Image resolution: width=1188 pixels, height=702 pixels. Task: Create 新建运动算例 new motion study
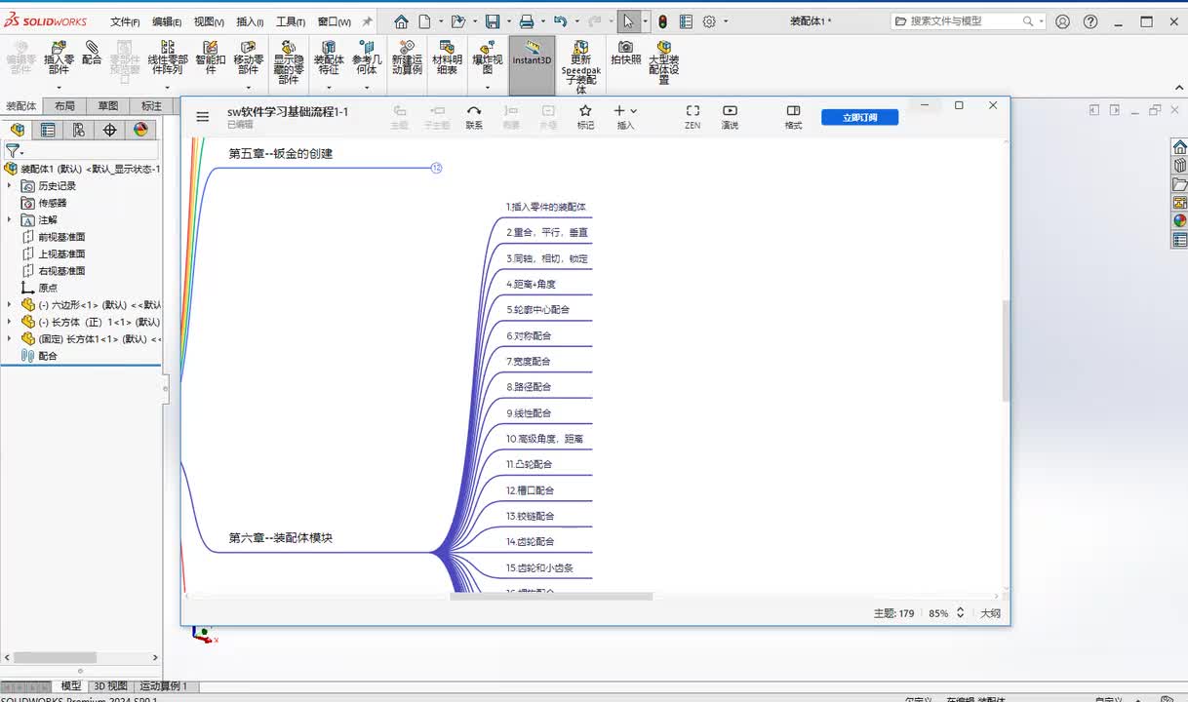pyautogui.click(x=407, y=57)
